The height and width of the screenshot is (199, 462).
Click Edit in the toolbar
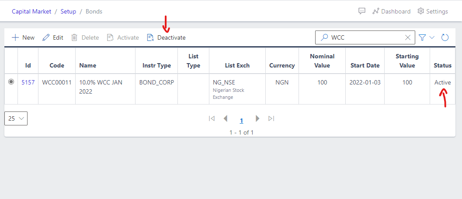(53, 37)
